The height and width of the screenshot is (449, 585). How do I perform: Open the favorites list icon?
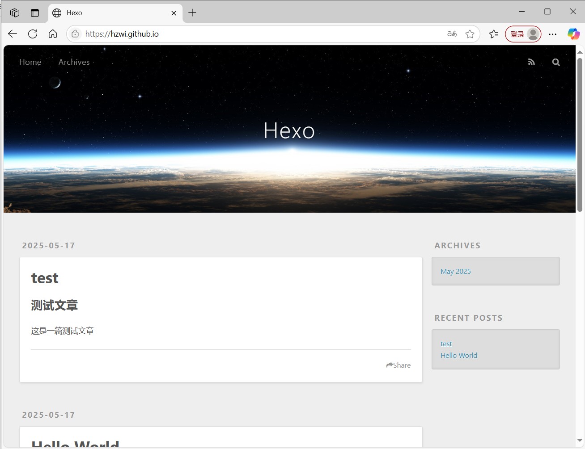[x=494, y=34]
